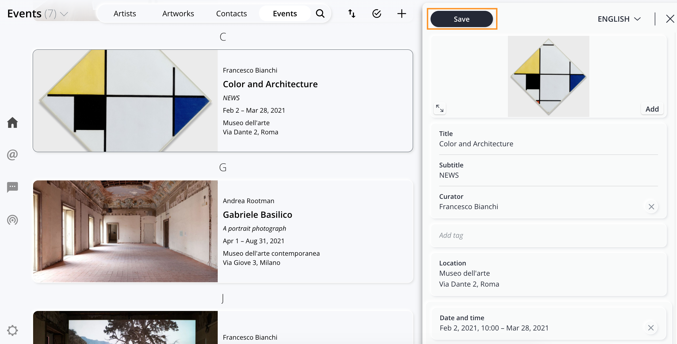This screenshot has width=677, height=344.
Task: Click Feb 2 – Mar 28, 2021 date
Action: coord(254,111)
